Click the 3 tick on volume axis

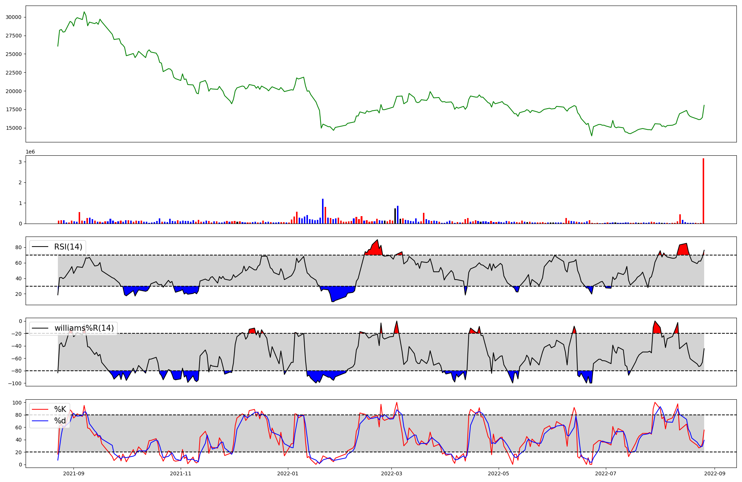20,162
